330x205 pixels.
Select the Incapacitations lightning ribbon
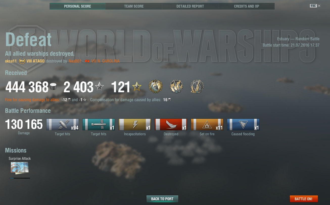pyautogui.click(x=135, y=125)
